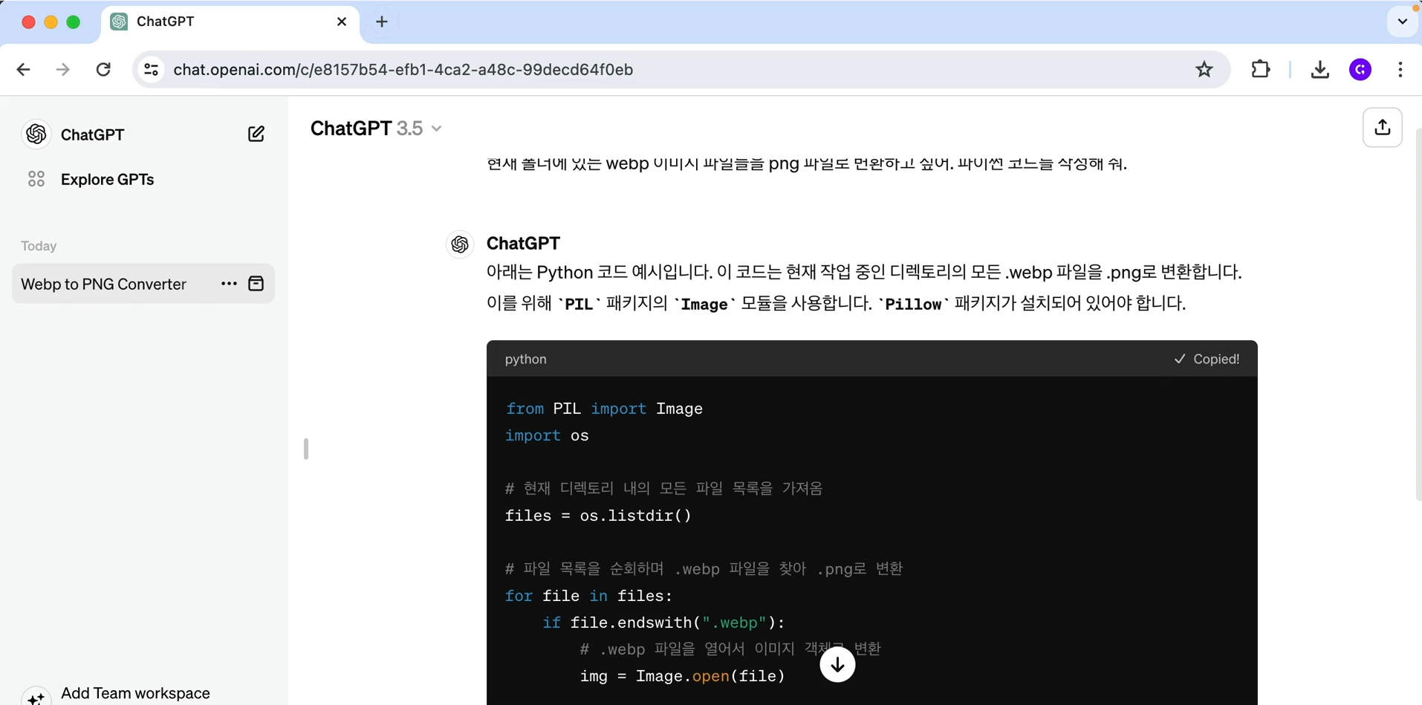The height and width of the screenshot is (705, 1422).
Task: Click the 'python' code block label
Action: pos(526,359)
